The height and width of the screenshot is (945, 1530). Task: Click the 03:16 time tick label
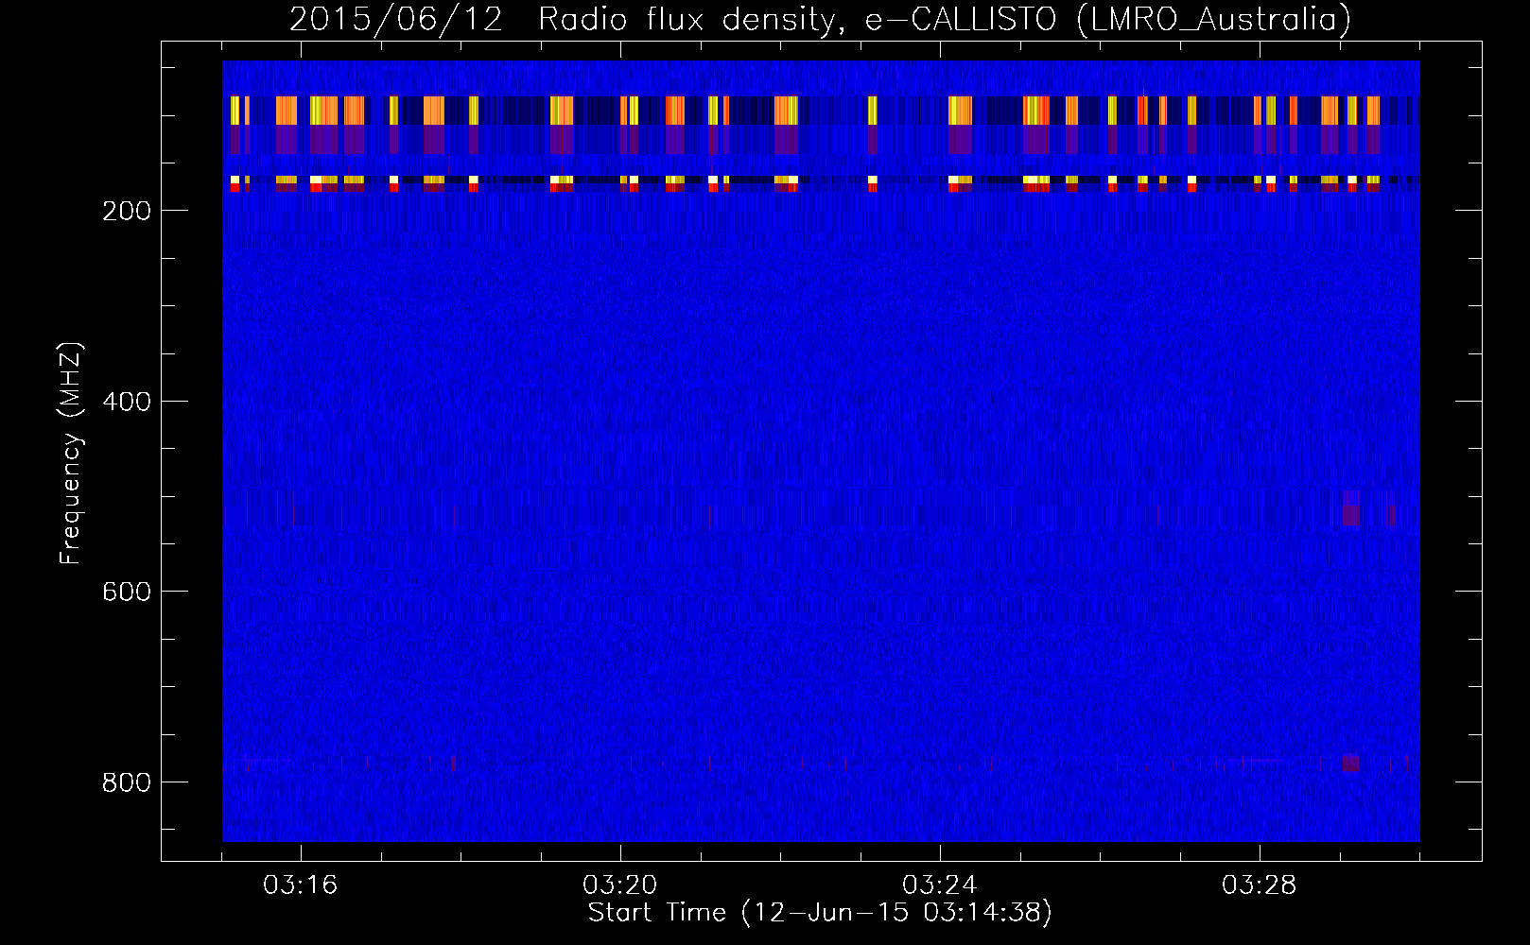click(x=301, y=885)
